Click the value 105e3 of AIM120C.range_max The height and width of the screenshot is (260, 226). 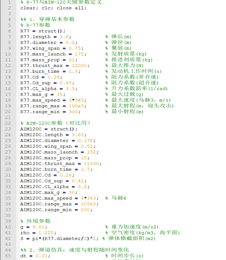(88, 204)
